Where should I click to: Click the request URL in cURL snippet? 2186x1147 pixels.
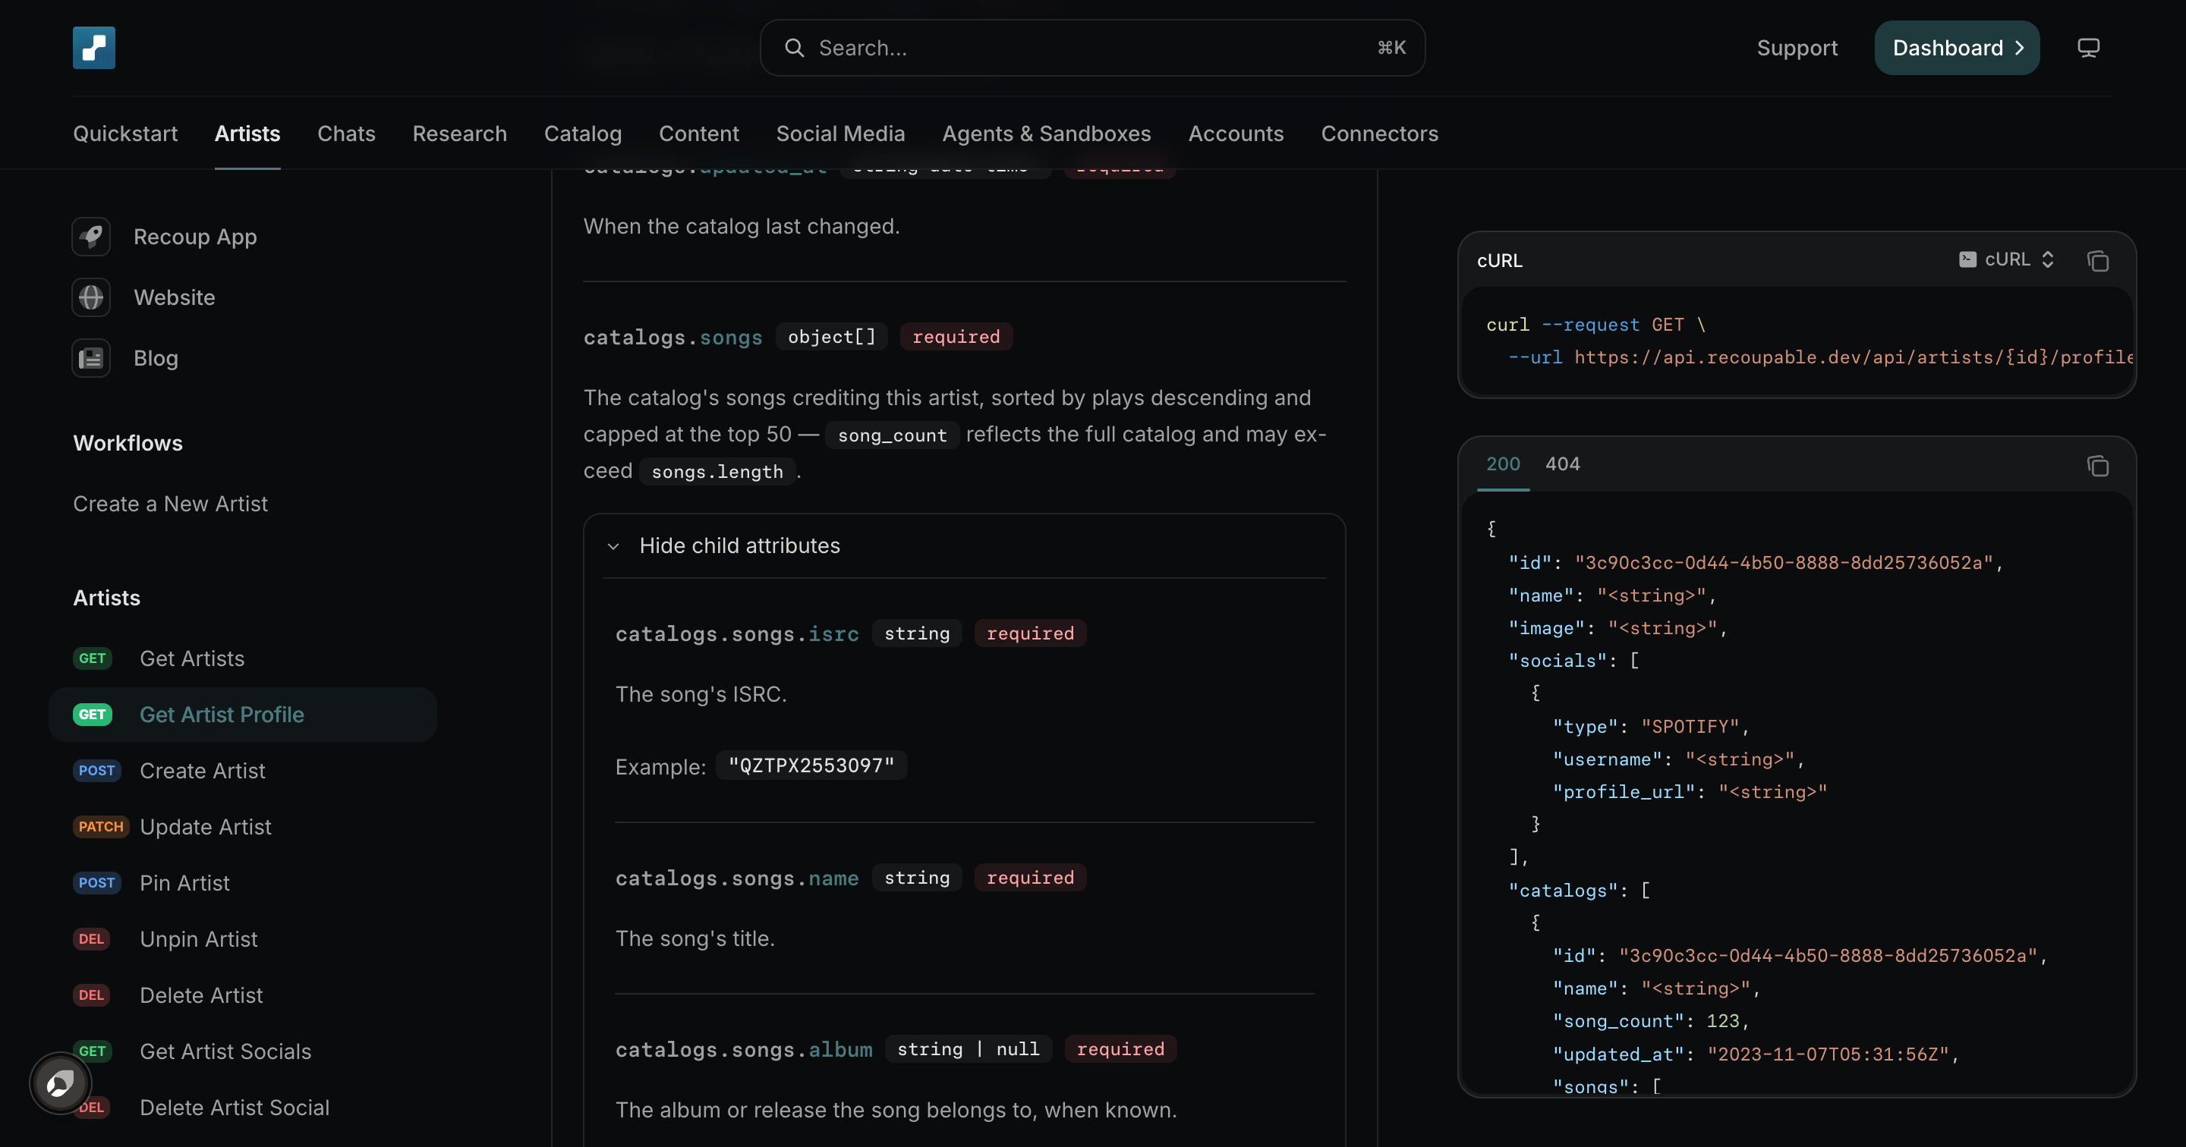(1854, 357)
